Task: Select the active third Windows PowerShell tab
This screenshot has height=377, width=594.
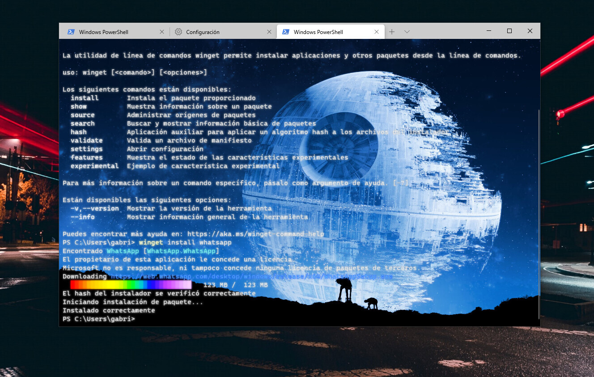Action: click(x=331, y=32)
